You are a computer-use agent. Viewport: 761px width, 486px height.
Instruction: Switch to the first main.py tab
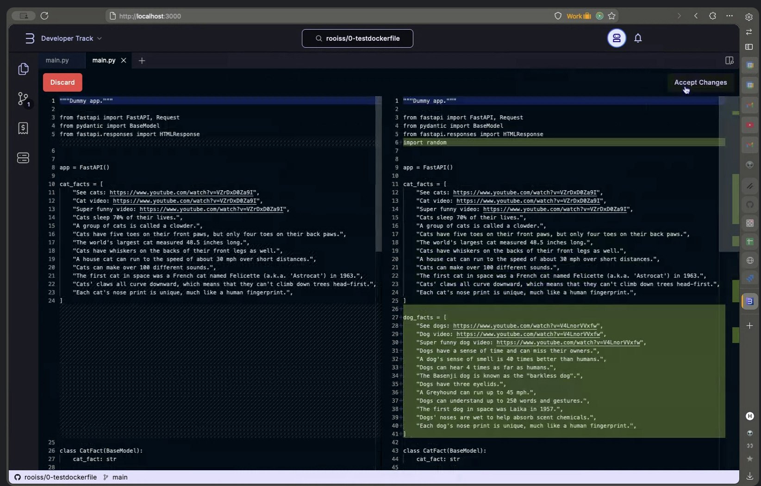click(x=57, y=60)
